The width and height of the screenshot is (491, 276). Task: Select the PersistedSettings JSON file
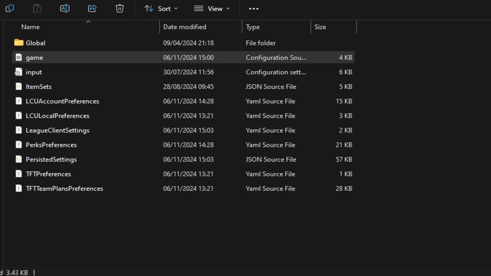[x=51, y=159]
